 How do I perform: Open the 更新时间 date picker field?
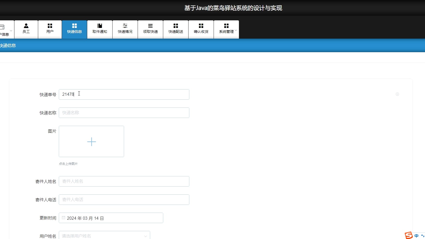[111, 218]
